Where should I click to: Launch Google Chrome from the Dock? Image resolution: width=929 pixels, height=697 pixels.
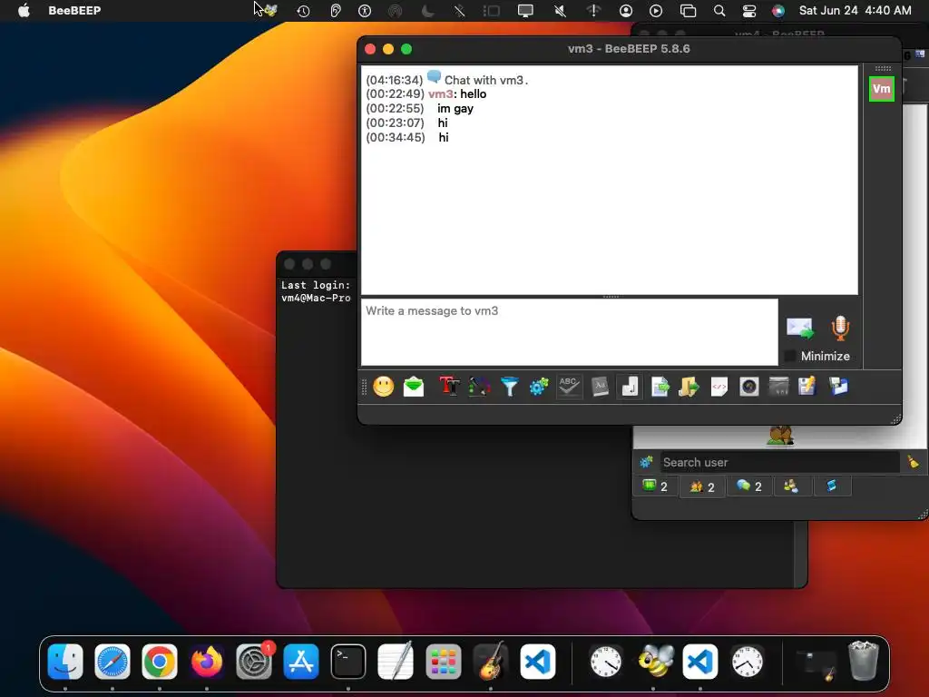pyautogui.click(x=160, y=661)
